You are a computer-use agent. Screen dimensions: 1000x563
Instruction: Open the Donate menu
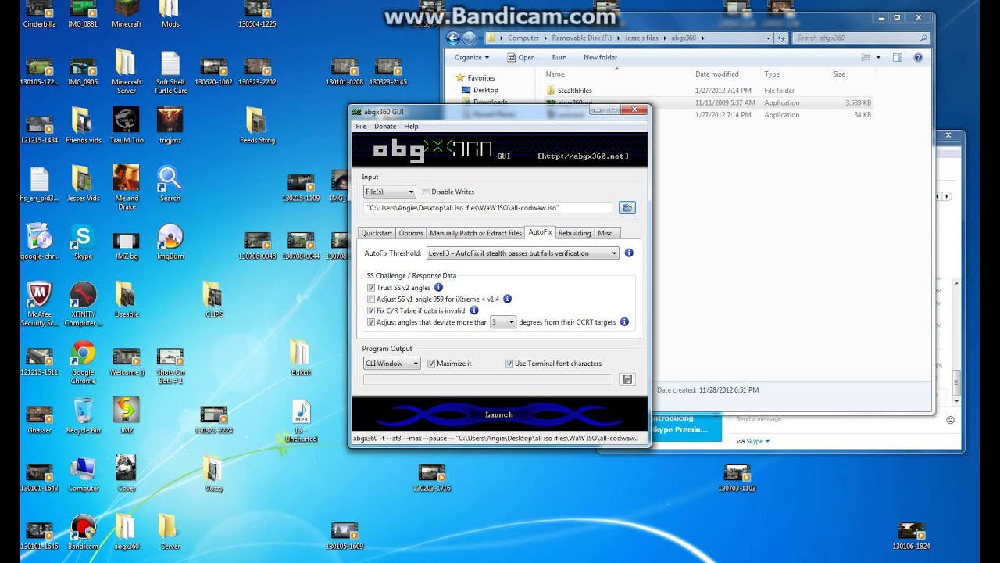pyautogui.click(x=385, y=126)
